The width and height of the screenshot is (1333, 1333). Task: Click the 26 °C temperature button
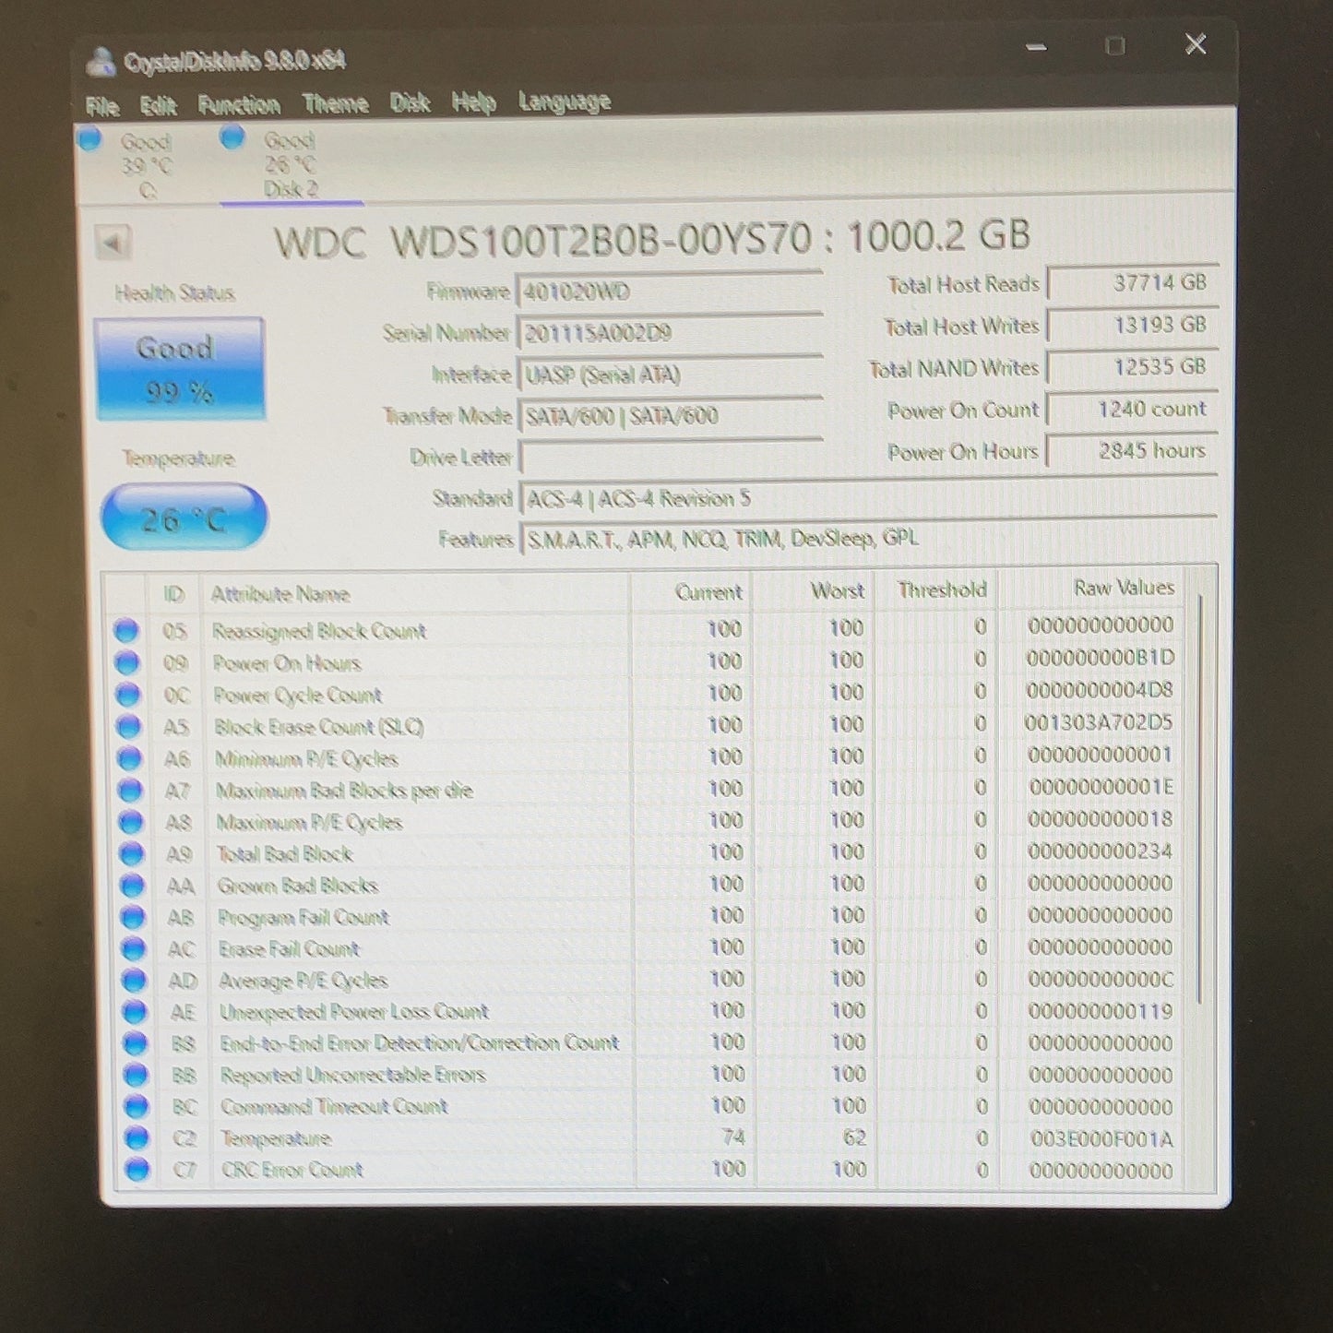click(184, 518)
